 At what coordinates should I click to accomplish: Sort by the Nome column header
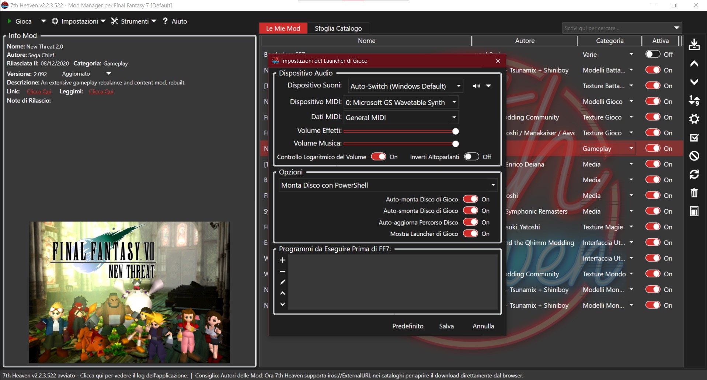[x=366, y=41]
